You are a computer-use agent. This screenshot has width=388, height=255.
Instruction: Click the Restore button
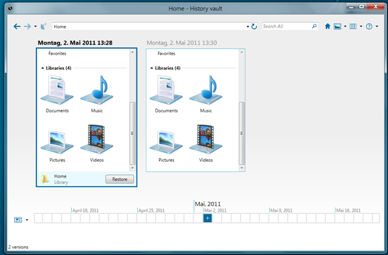120,179
